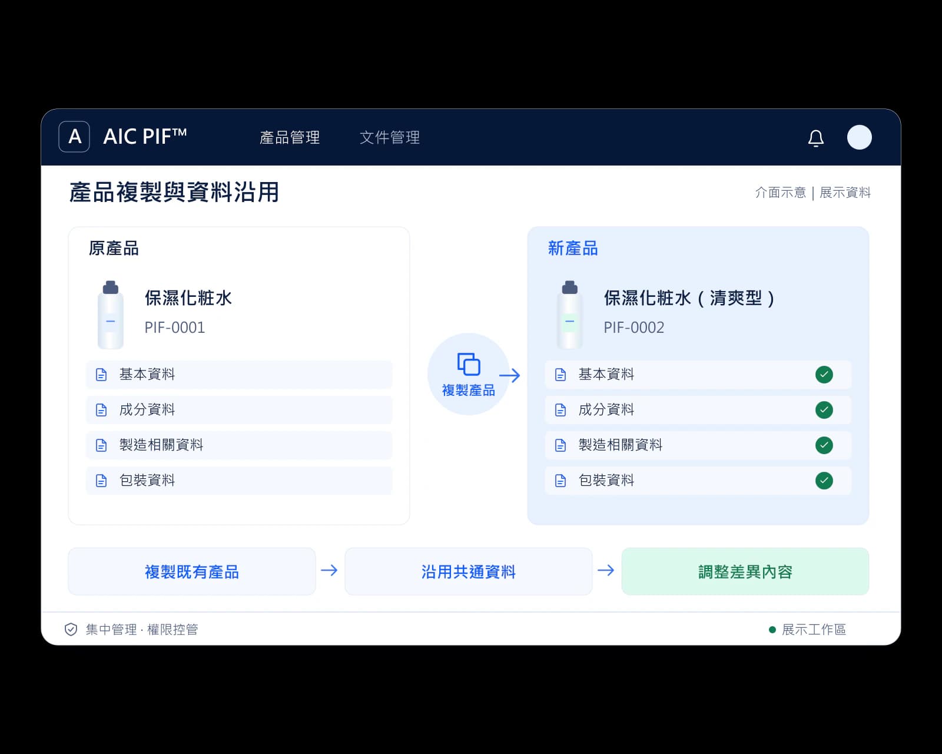
Task: Select 基本資料 row in 原產品 card
Action: (x=239, y=375)
